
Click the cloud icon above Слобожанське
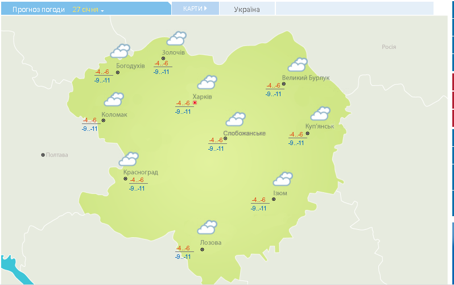pos(236,119)
